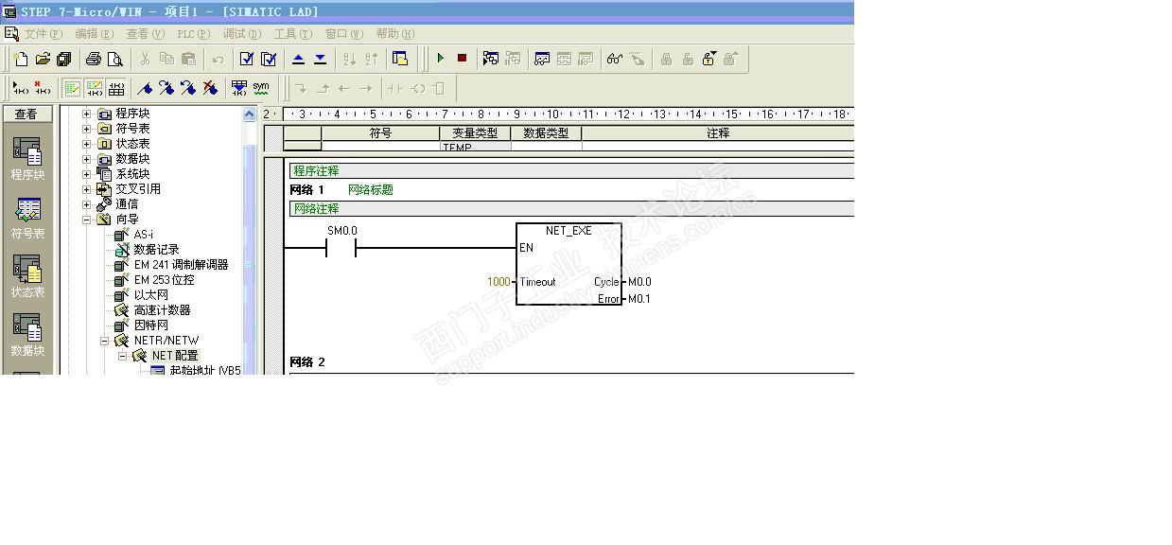Select the 高速计数器 wizard tree item

(162, 310)
